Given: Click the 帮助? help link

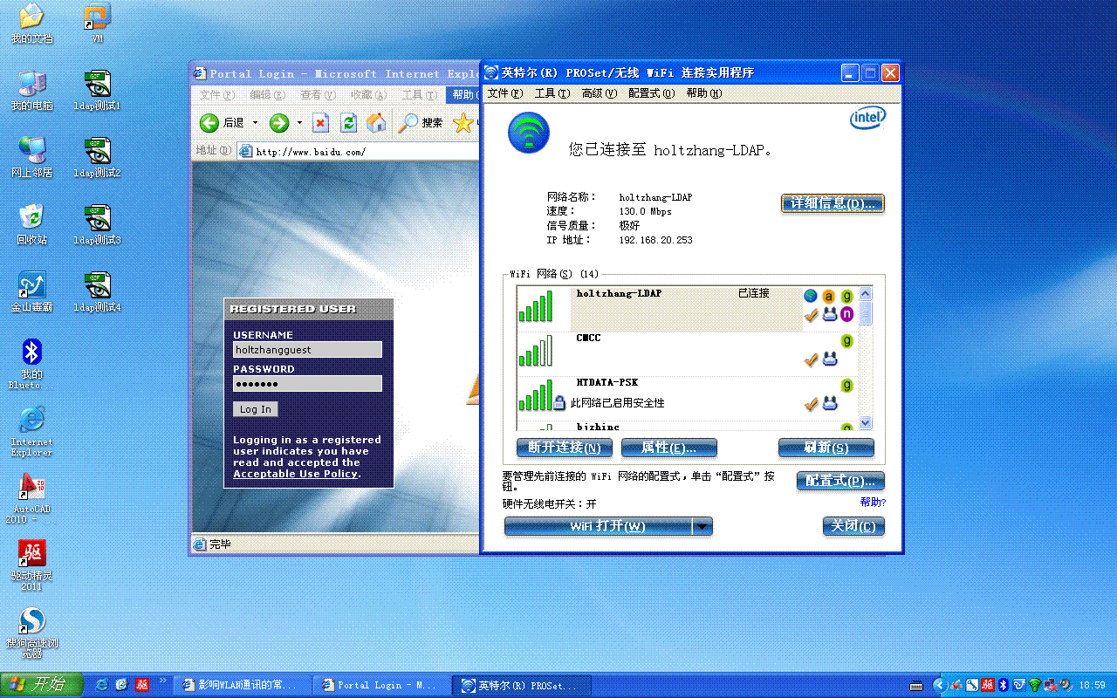Looking at the screenshot, I should pos(873,503).
